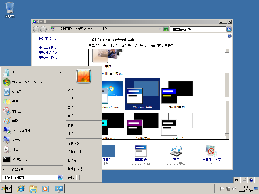The width and height of the screenshot is (259, 194).
Task: Click the Start menu search box
Action: (30, 177)
